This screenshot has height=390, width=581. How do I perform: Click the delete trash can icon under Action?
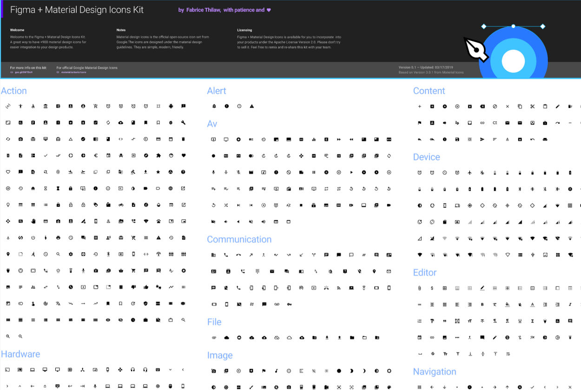pyautogui.click(x=182, y=139)
